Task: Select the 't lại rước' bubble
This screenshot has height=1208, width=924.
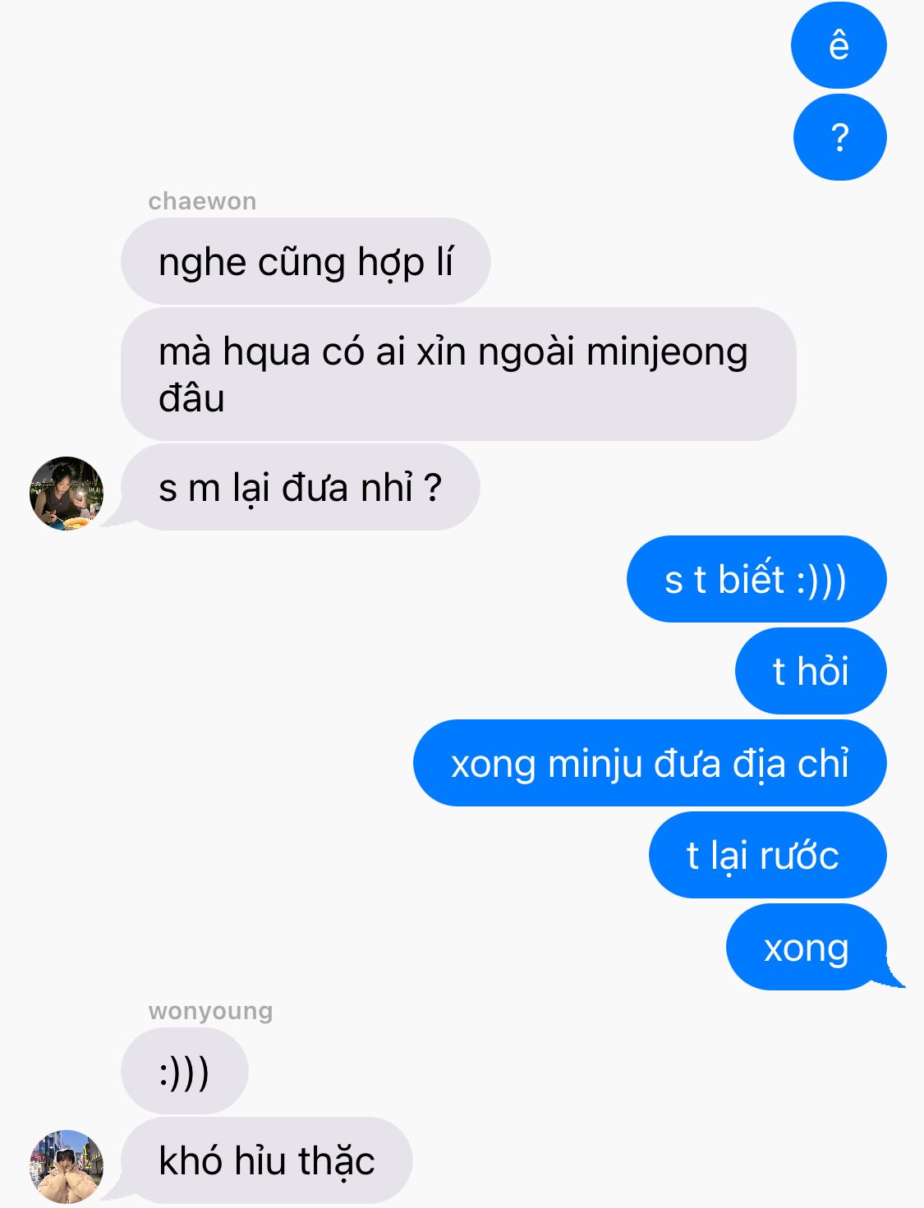Action: point(768,855)
